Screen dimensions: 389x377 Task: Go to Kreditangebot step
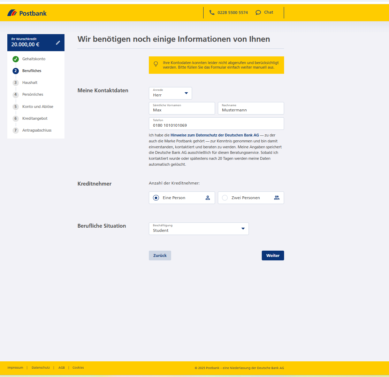35,118
